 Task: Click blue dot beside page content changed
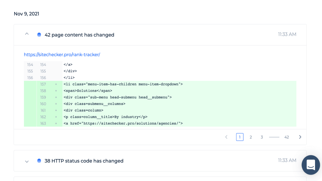click(x=39, y=35)
